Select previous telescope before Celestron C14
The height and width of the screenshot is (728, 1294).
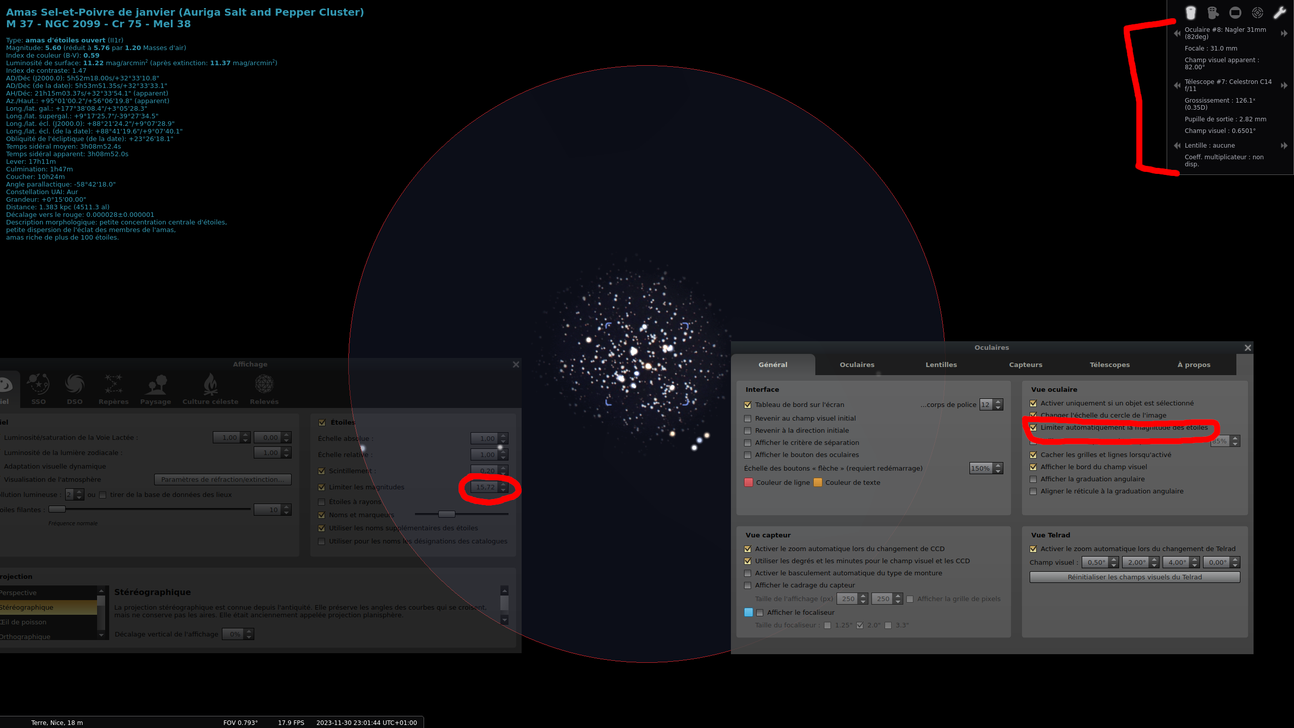tap(1177, 85)
